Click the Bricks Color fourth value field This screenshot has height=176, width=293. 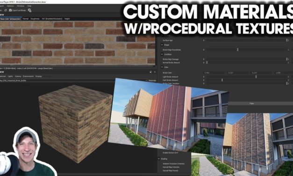(x=284, y=73)
